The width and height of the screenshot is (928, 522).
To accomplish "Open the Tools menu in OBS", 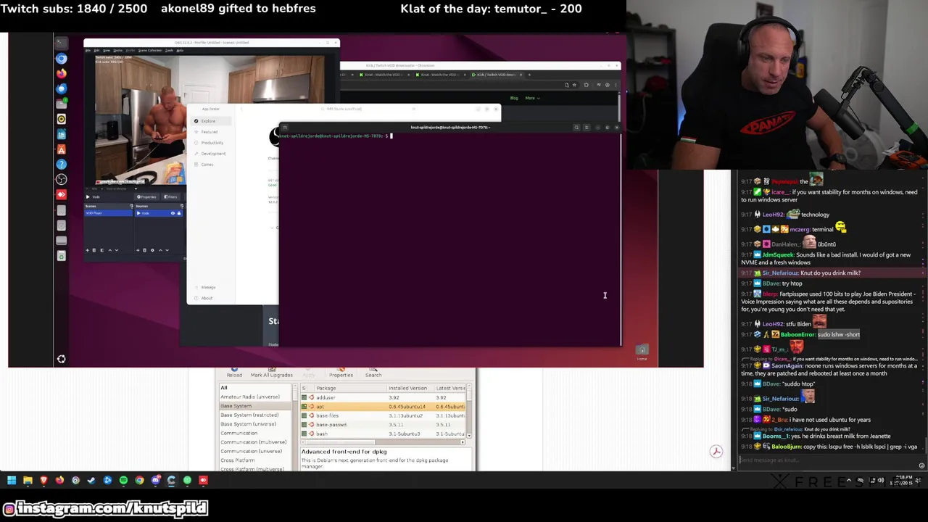I will 169,50.
